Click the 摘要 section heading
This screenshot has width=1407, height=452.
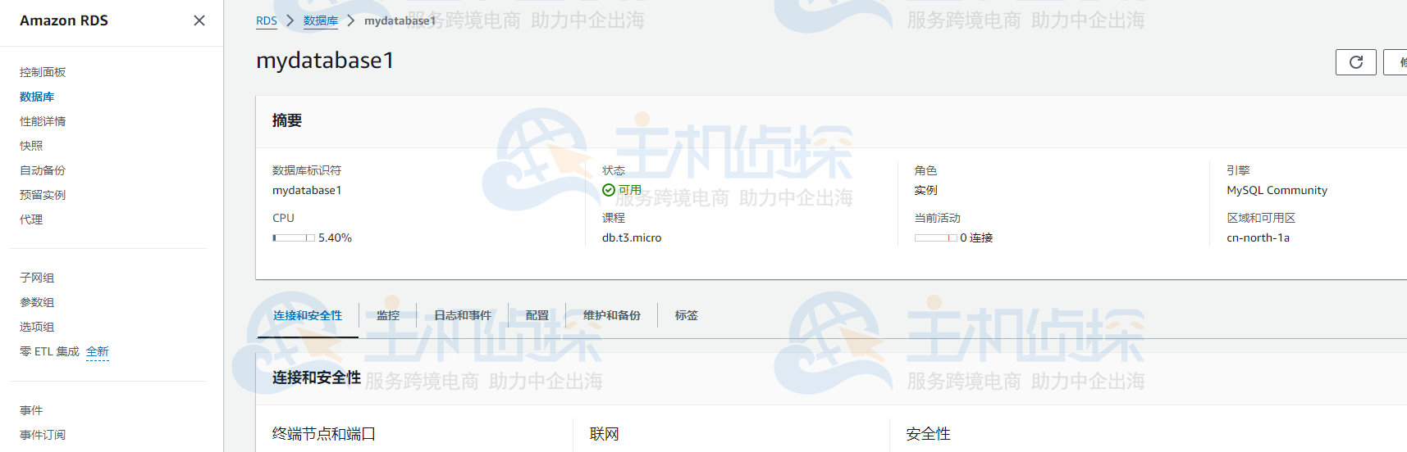287,120
